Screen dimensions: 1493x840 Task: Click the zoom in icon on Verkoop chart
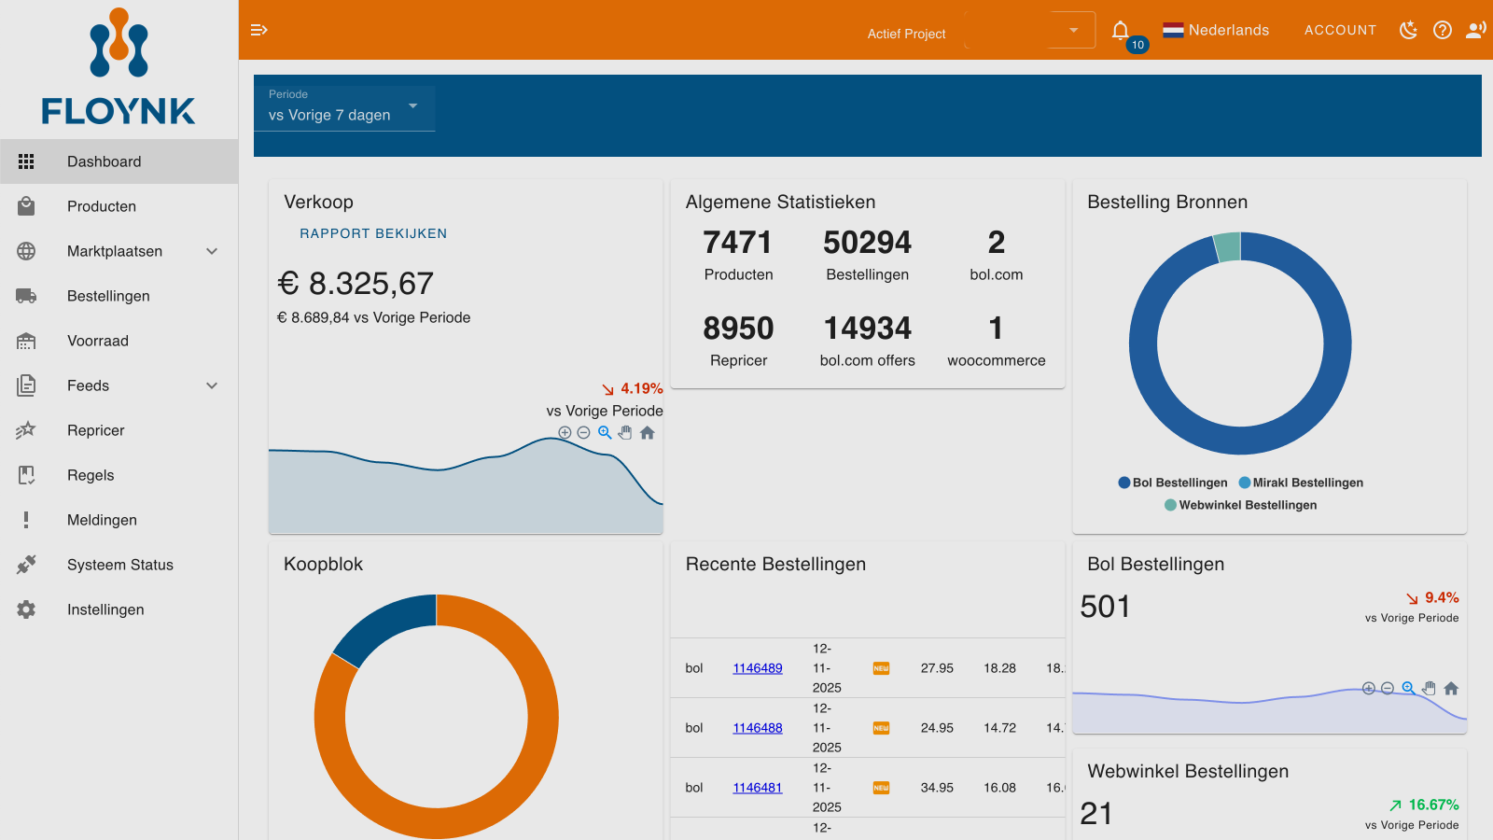point(565,433)
